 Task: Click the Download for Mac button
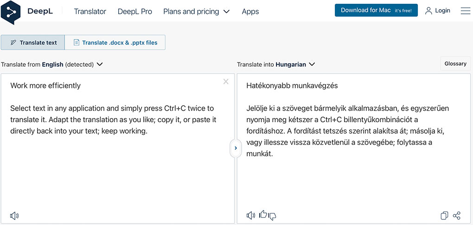pyautogui.click(x=376, y=10)
